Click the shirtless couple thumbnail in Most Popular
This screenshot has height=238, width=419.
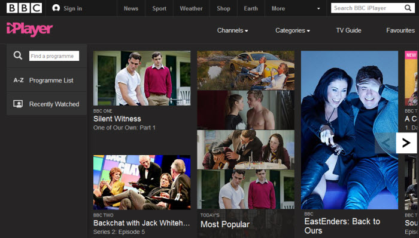point(245,110)
